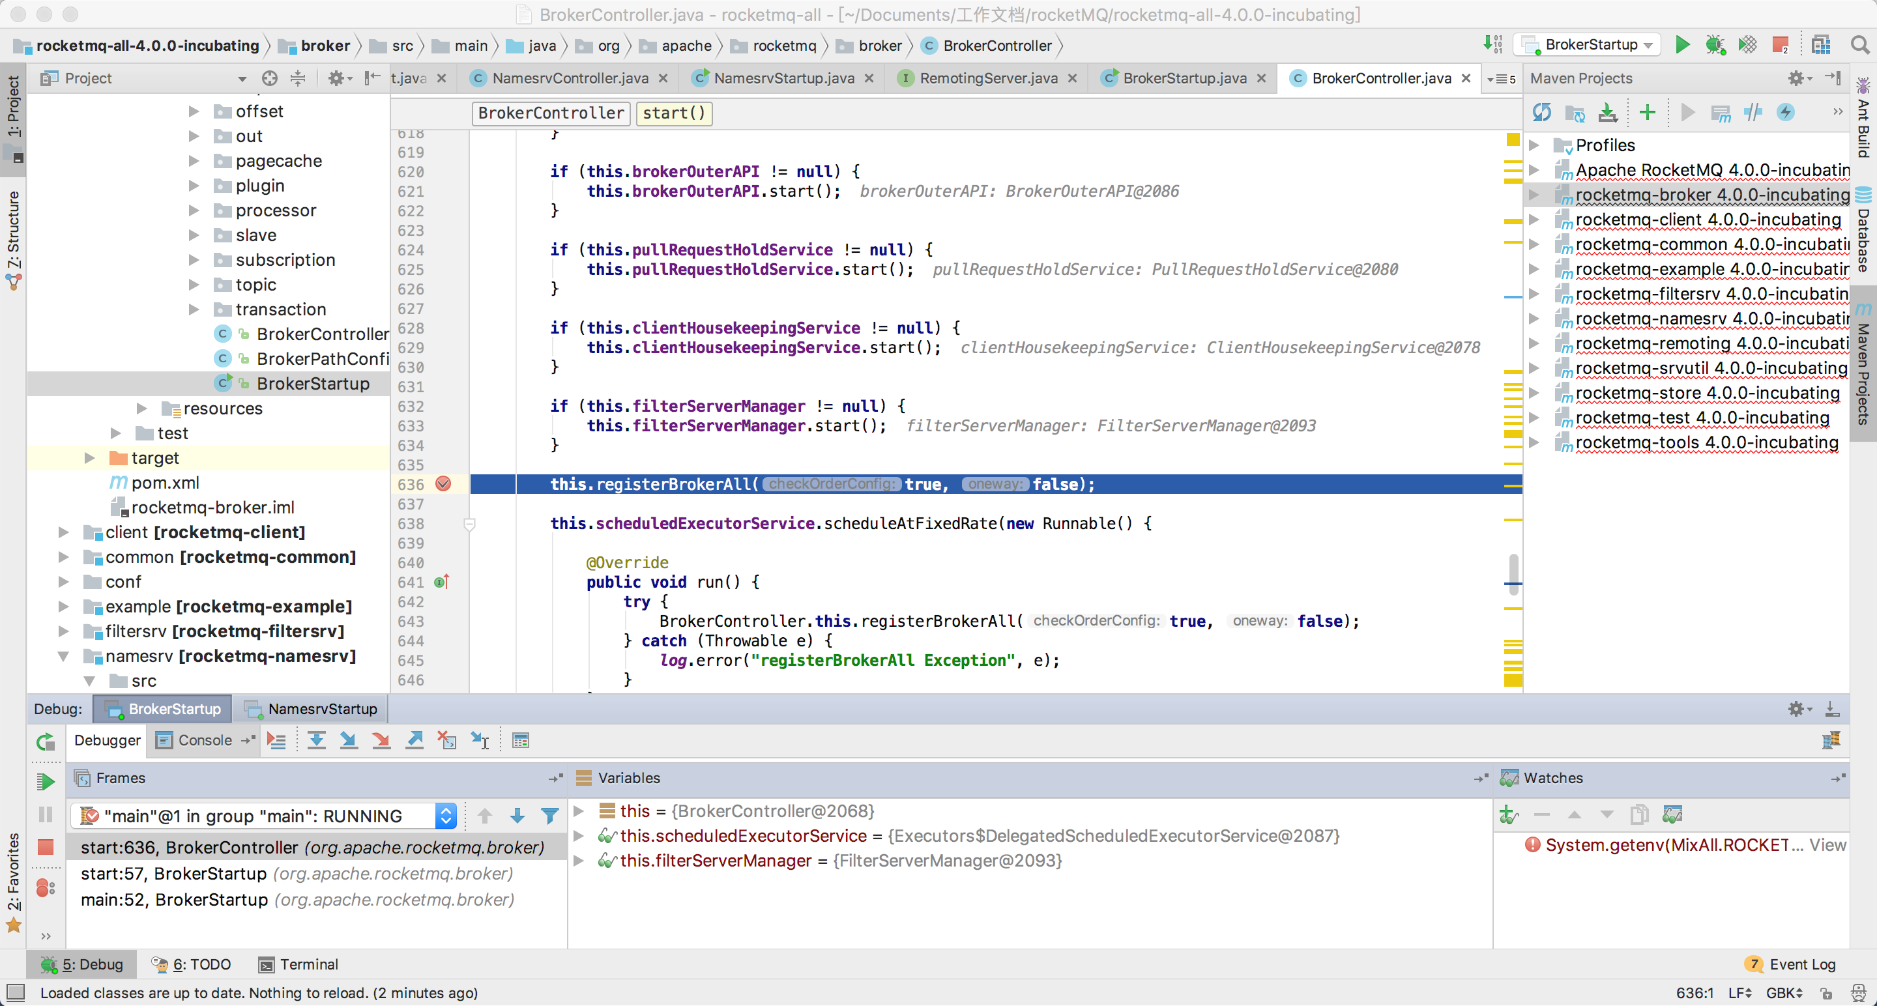Switch to NamesrvController.java editor tab
The image size is (1877, 1006).
point(569,79)
